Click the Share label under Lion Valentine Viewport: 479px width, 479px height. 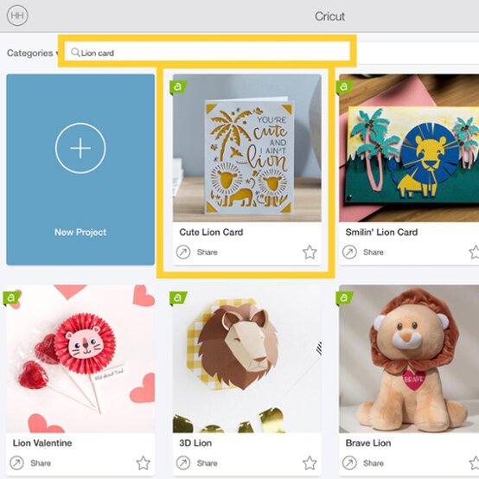click(41, 463)
